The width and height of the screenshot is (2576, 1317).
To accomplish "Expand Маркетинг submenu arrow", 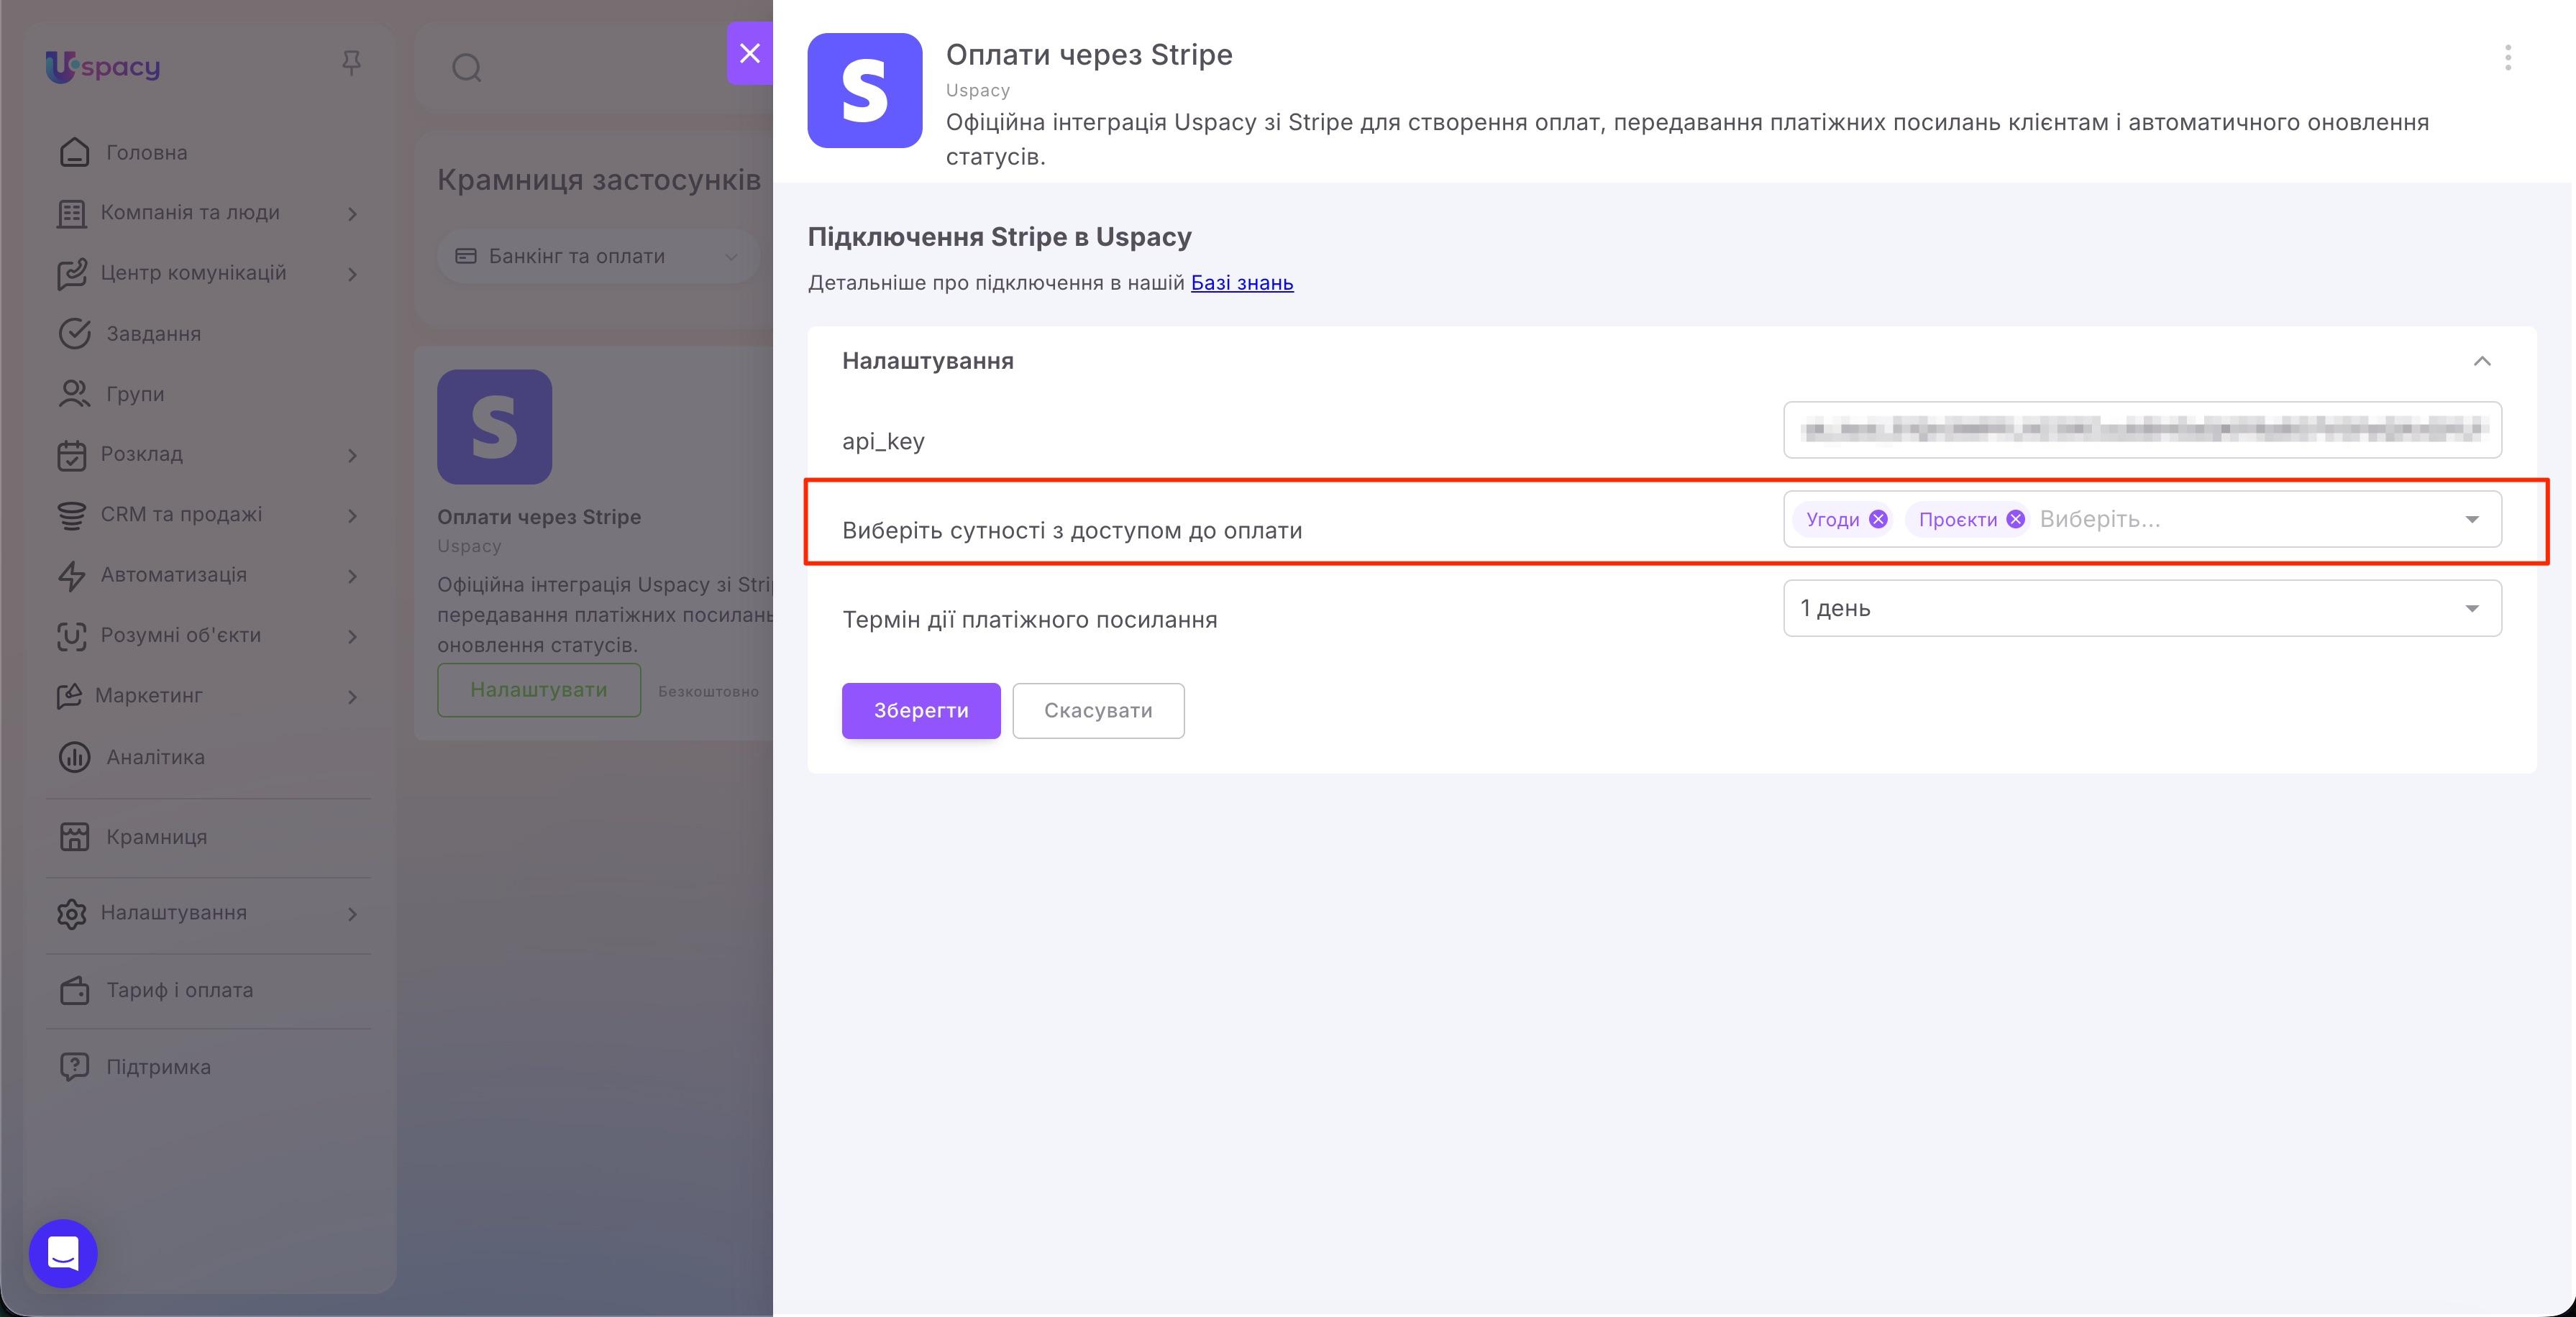I will (x=352, y=697).
